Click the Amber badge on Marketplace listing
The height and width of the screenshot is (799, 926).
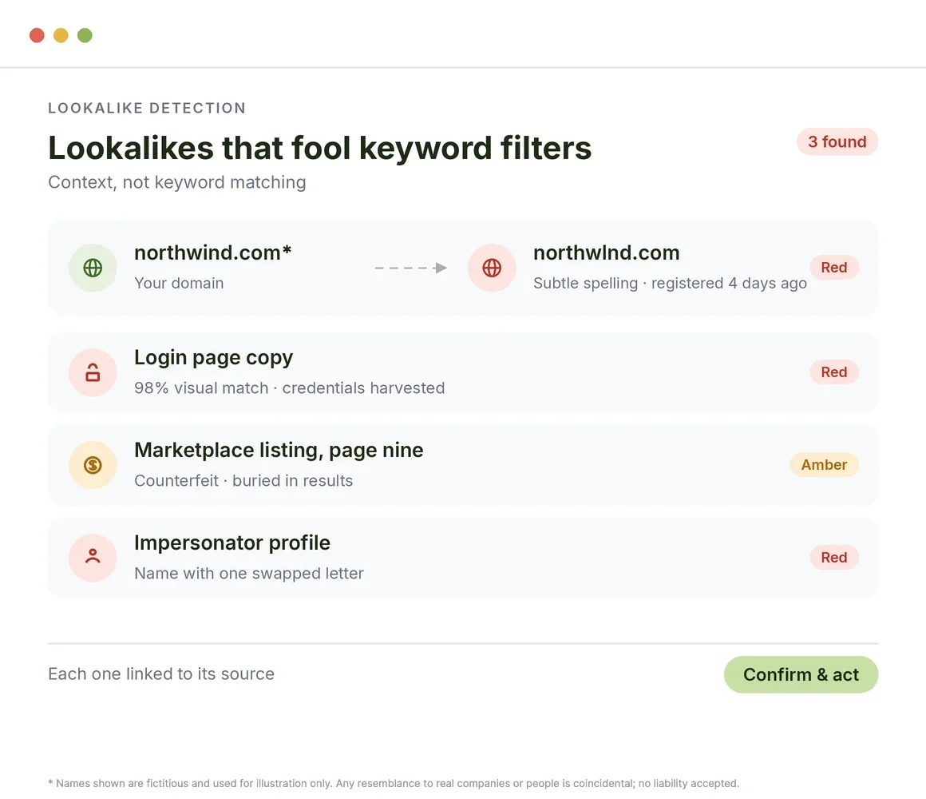pos(824,465)
